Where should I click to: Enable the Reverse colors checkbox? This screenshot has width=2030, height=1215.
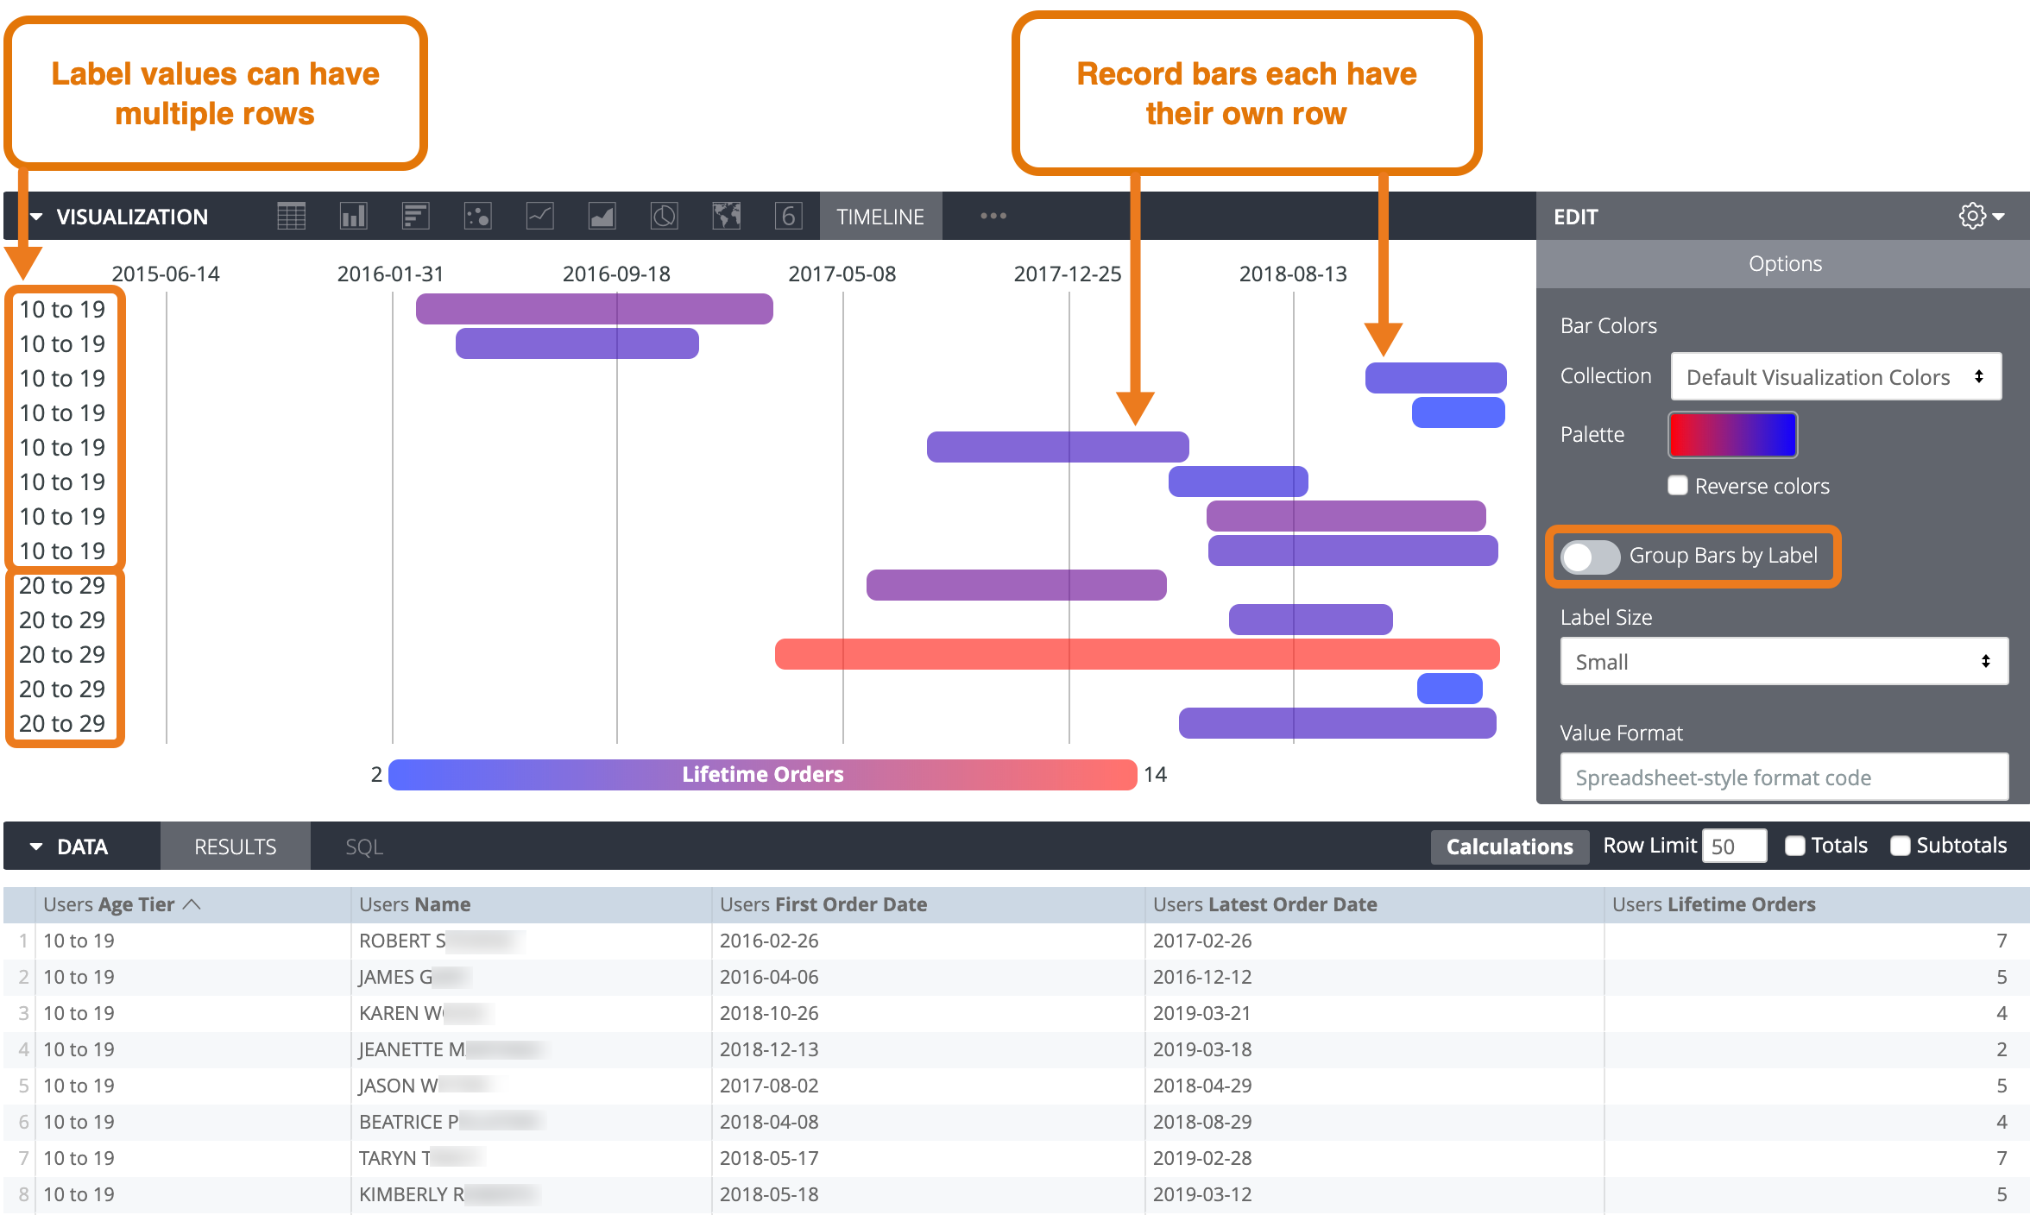click(x=1678, y=486)
